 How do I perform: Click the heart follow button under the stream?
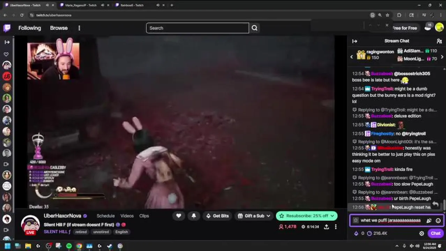tap(179, 216)
